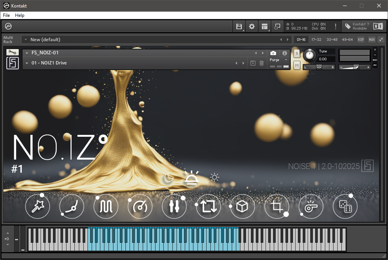Image resolution: width=388 pixels, height=260 pixels.
Task: Open the snapshot camera view
Action: [x=273, y=53]
